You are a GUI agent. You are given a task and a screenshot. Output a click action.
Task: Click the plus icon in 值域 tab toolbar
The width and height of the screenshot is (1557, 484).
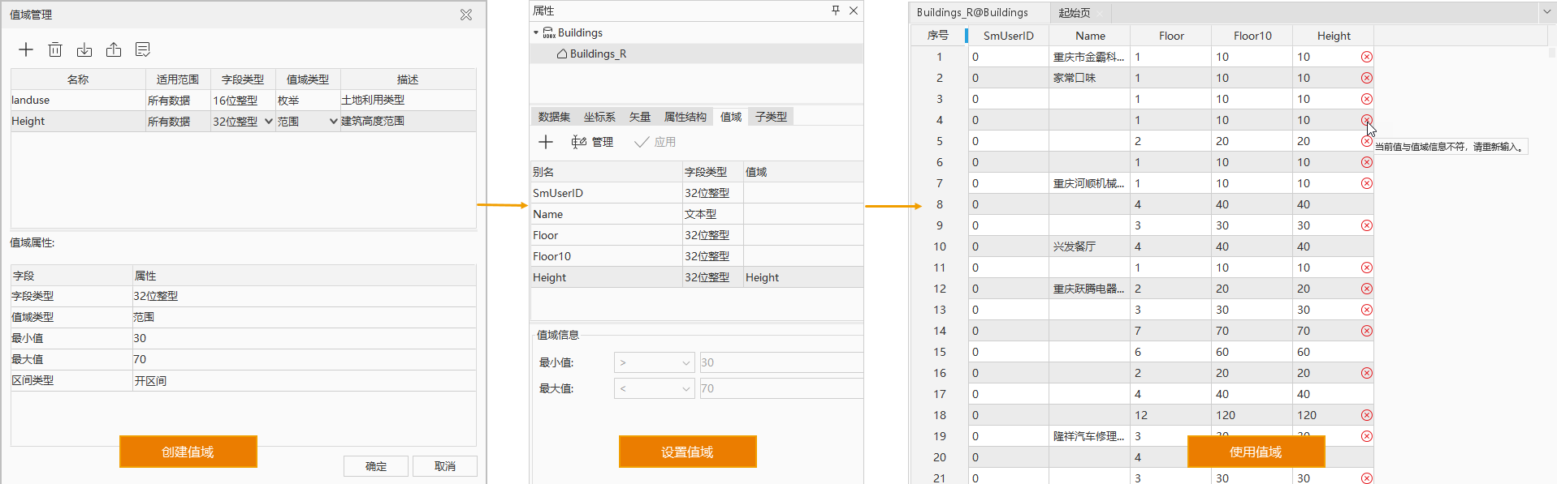click(546, 142)
